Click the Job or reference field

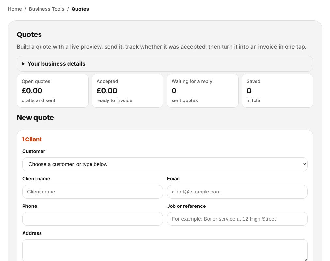pos(238,219)
